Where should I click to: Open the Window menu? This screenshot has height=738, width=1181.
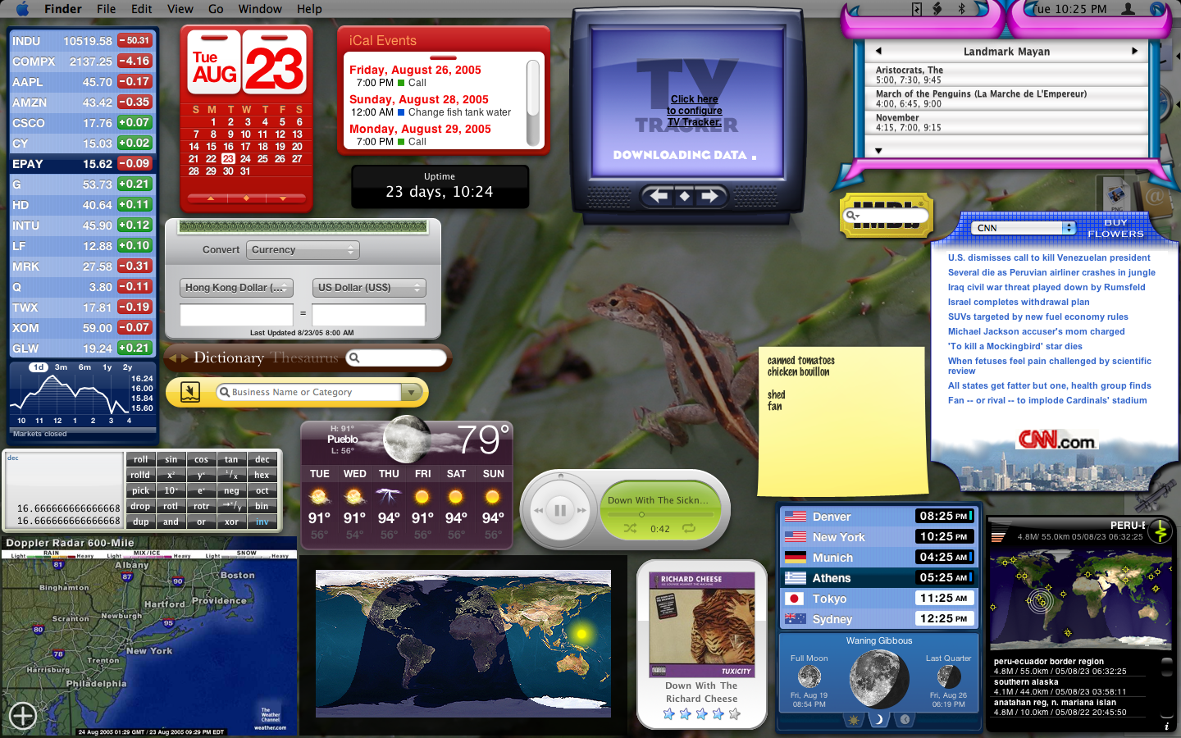(x=260, y=9)
